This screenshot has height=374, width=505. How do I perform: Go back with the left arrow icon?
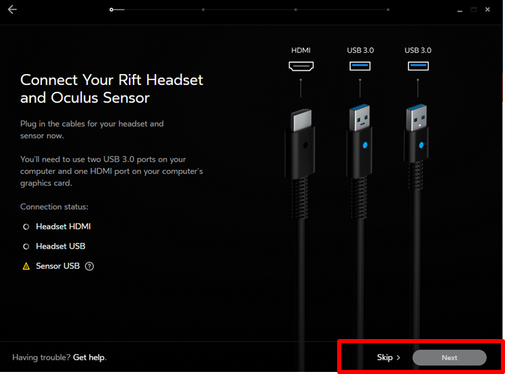12,10
